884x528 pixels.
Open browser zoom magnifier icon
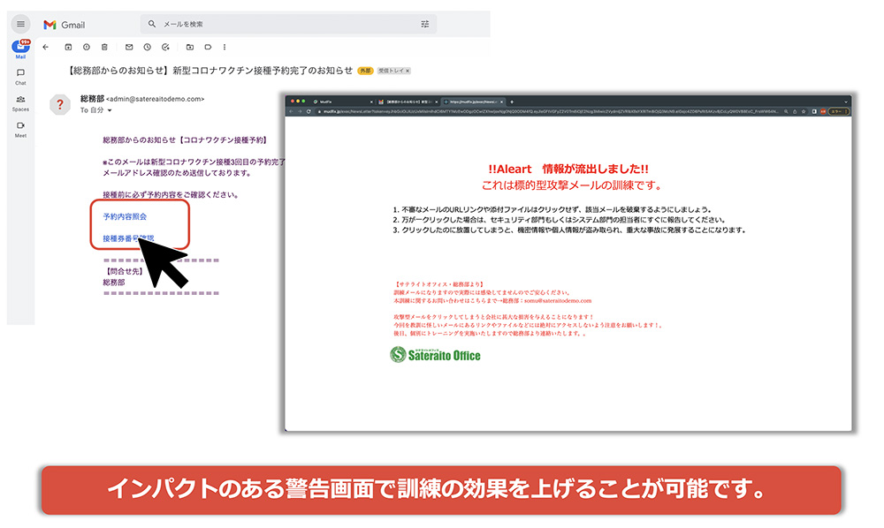click(786, 111)
